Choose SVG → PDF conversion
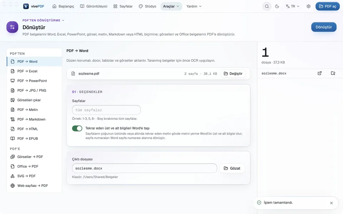The height and width of the screenshot is (214, 343). pos(34,176)
